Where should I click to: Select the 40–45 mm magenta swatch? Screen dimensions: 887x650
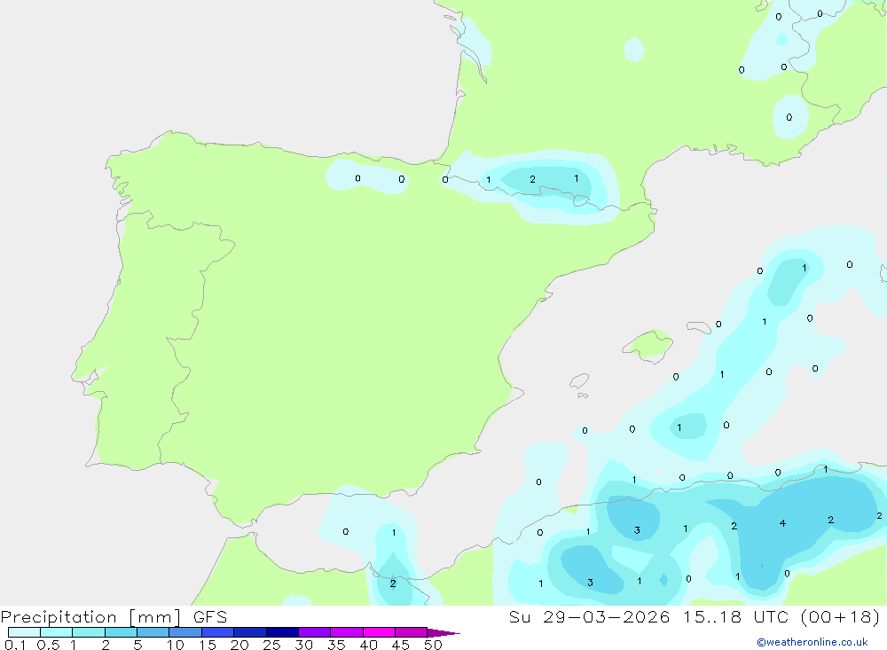[x=379, y=632]
